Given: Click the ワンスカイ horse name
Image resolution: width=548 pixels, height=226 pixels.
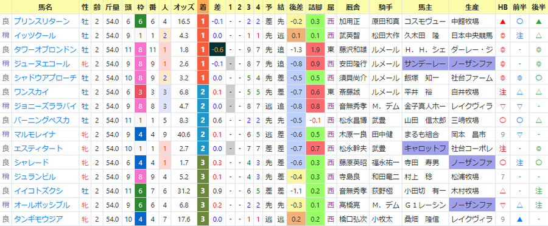Looking at the screenshot, I should click(x=31, y=92).
